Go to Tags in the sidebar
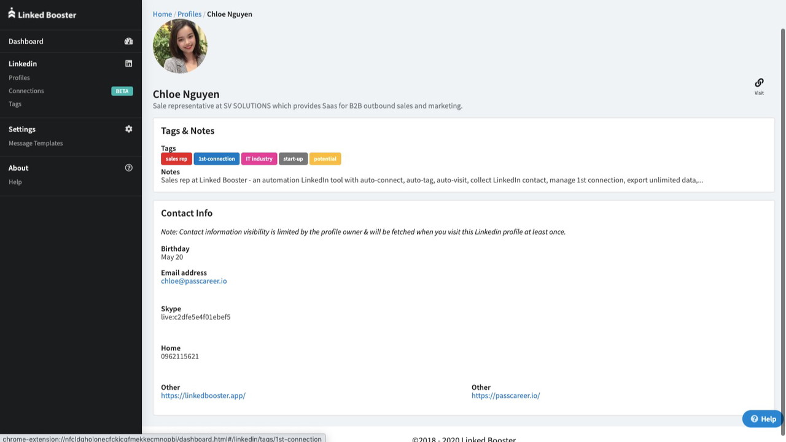This screenshot has width=786, height=442. (x=15, y=104)
